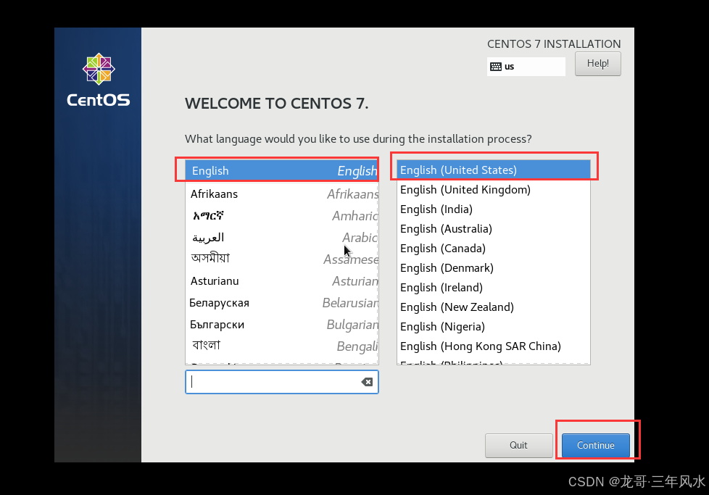This screenshot has width=709, height=495.
Task: Select English (United States) locale
Action: pos(494,170)
